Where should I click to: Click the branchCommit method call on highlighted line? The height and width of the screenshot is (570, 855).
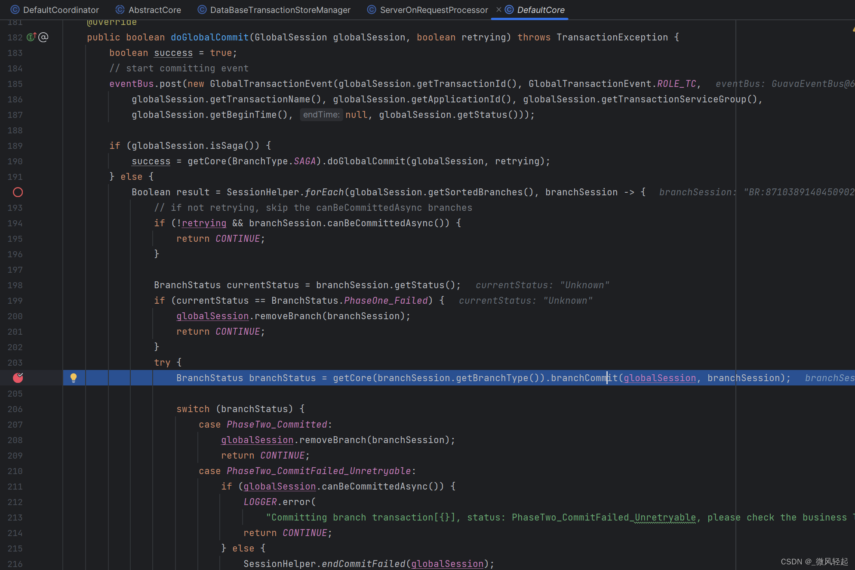(x=584, y=378)
